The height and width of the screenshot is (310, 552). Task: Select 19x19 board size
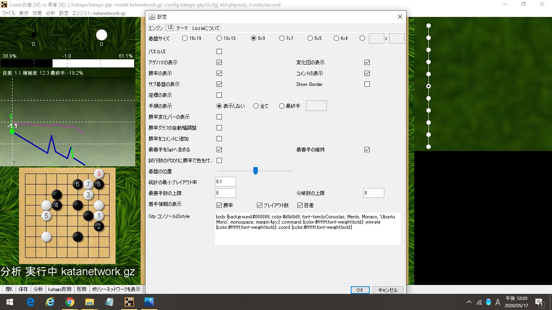[x=185, y=38]
